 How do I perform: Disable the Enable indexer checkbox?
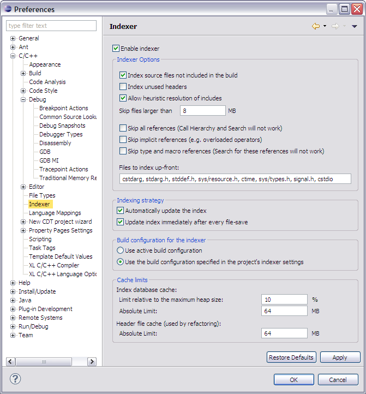point(116,48)
